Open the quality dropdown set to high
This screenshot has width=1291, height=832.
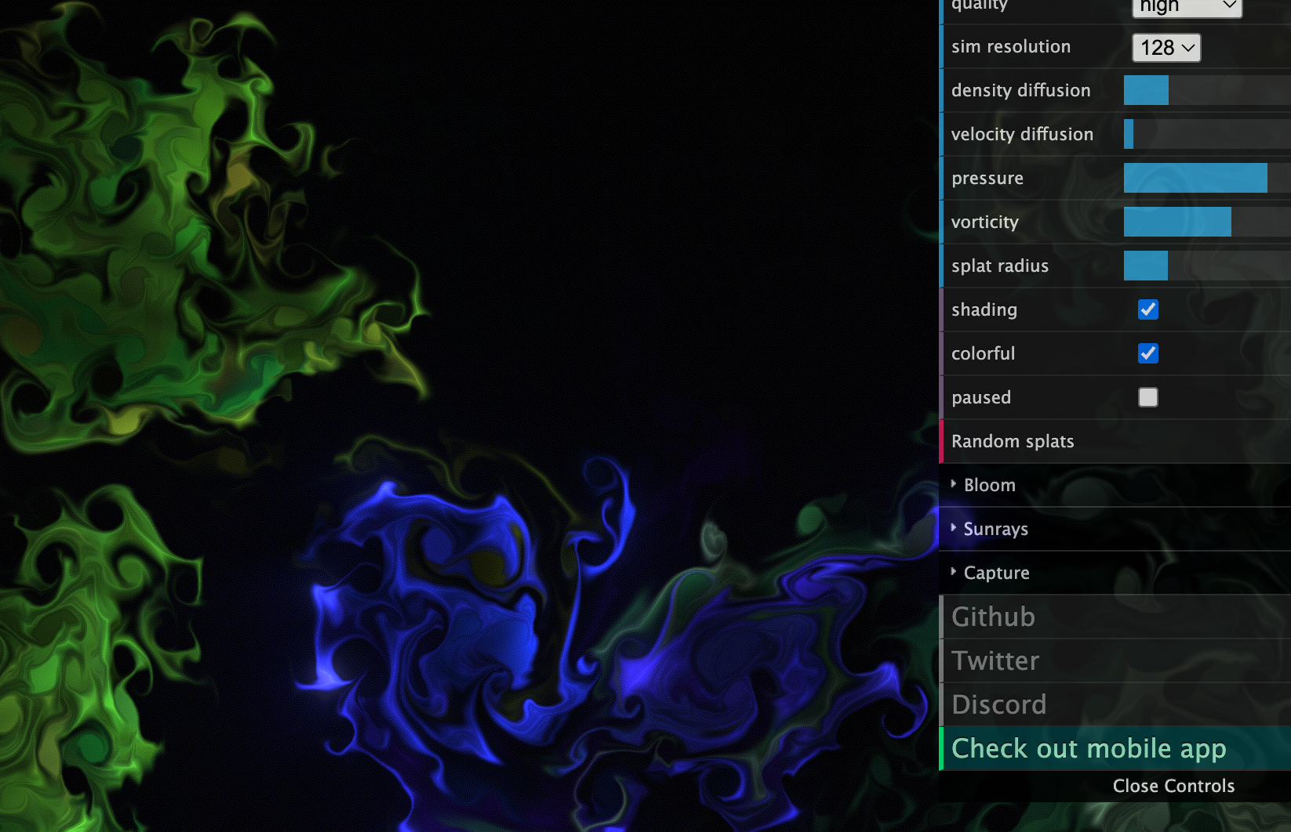[x=1187, y=7]
